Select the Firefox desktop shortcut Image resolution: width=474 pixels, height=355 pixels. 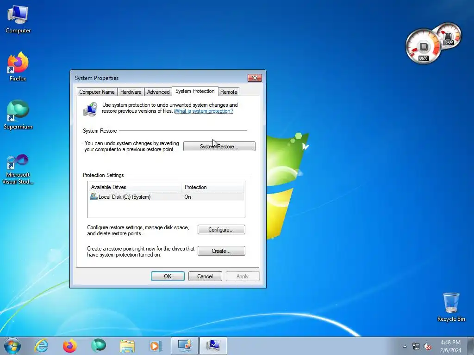[x=18, y=67]
